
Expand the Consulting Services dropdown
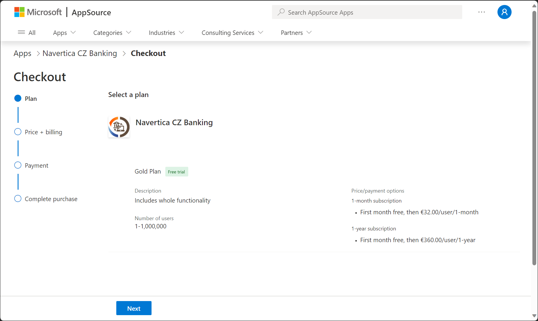coord(232,33)
